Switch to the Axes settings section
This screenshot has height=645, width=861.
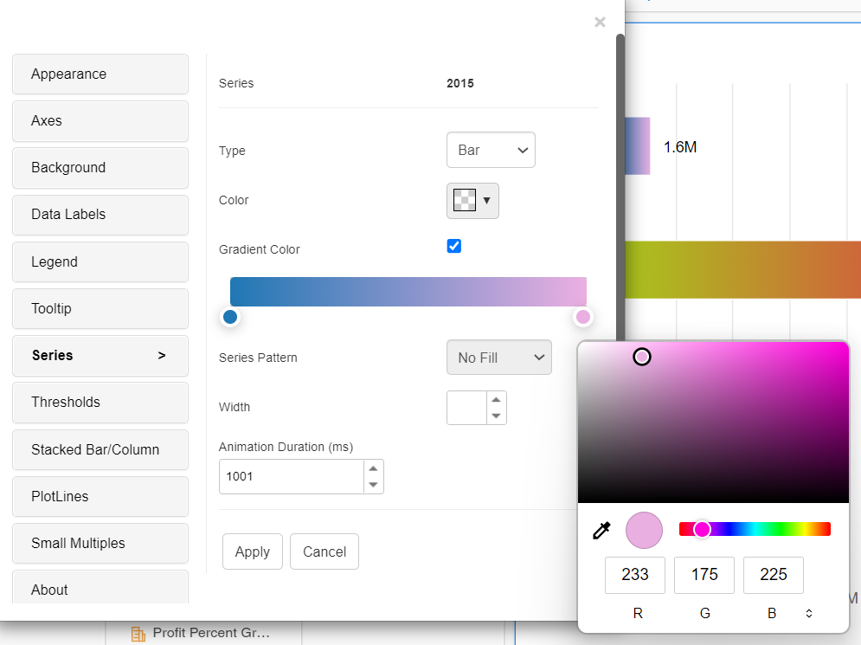[100, 121]
